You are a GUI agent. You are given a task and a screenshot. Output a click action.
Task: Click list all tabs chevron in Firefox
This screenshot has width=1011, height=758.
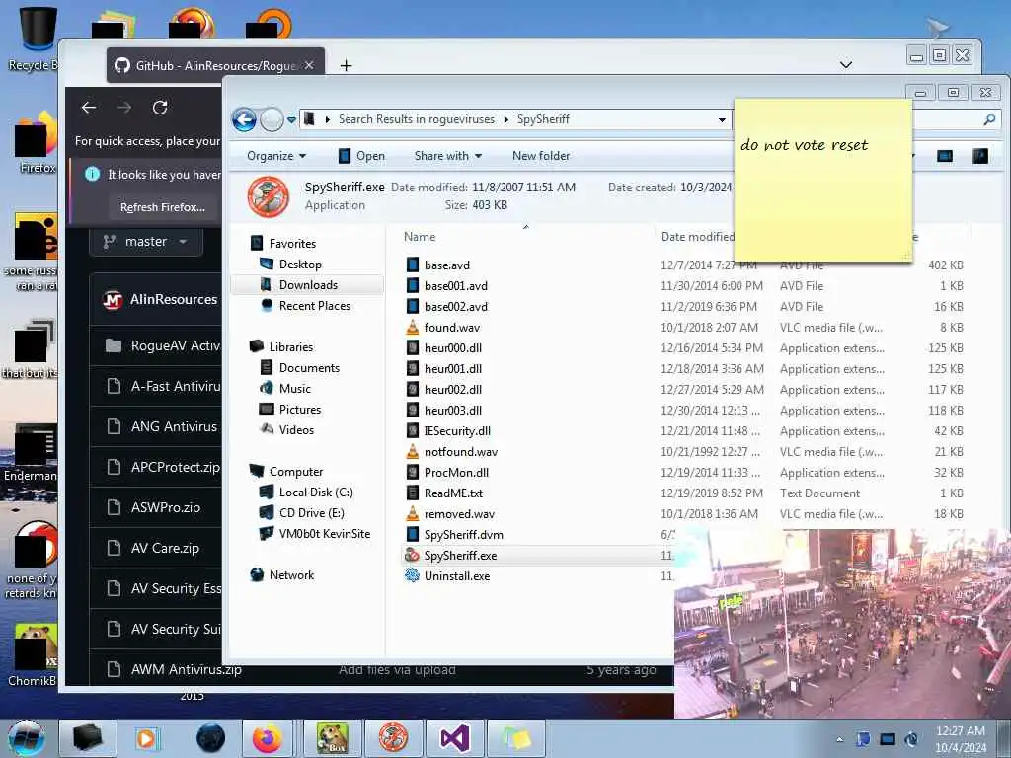pos(846,64)
